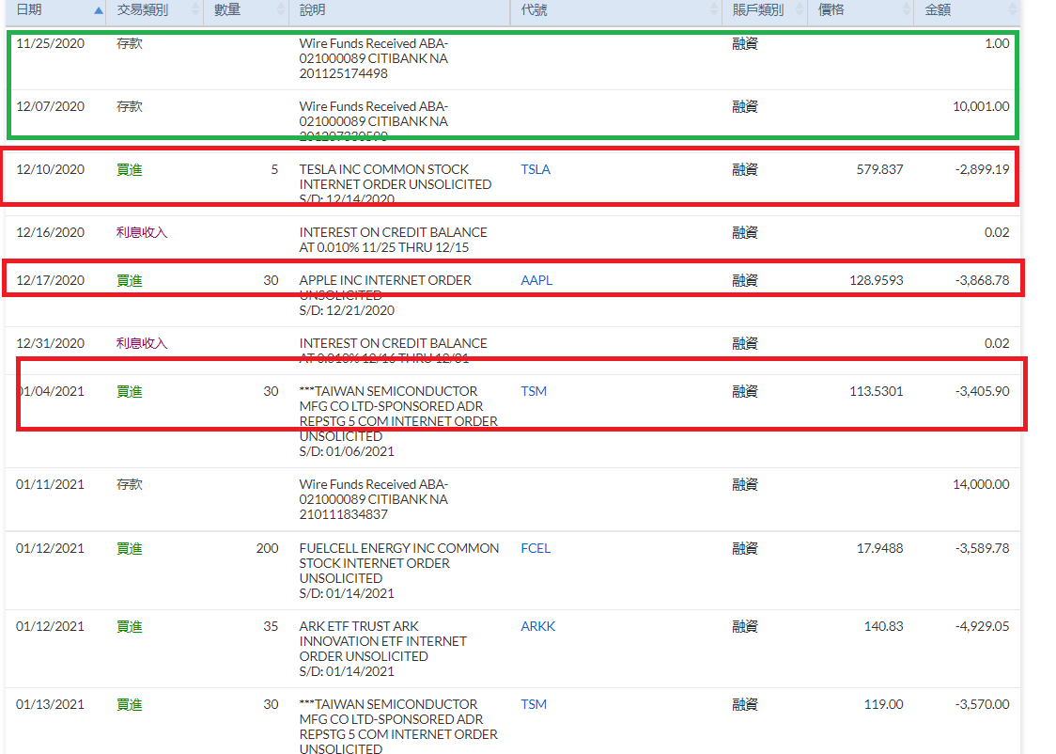Sort by the 價格 column sort arrows

point(906,10)
